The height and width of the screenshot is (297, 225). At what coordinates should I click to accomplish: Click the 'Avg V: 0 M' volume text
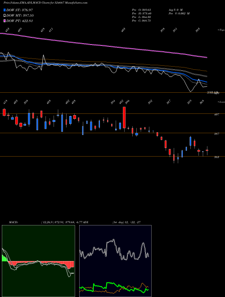pos(175,10)
